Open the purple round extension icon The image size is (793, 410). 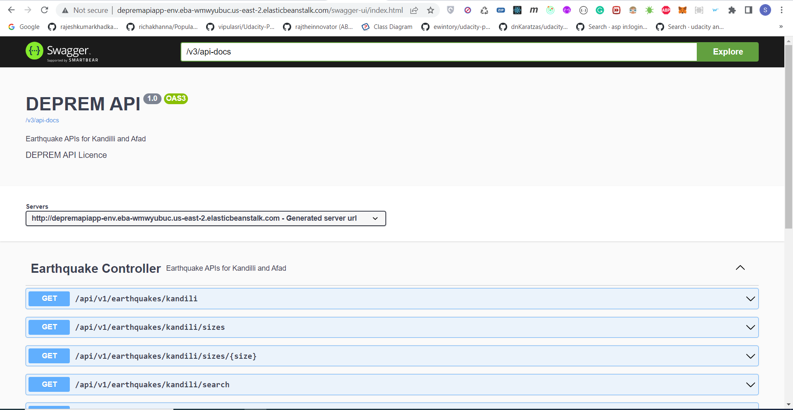(x=567, y=10)
